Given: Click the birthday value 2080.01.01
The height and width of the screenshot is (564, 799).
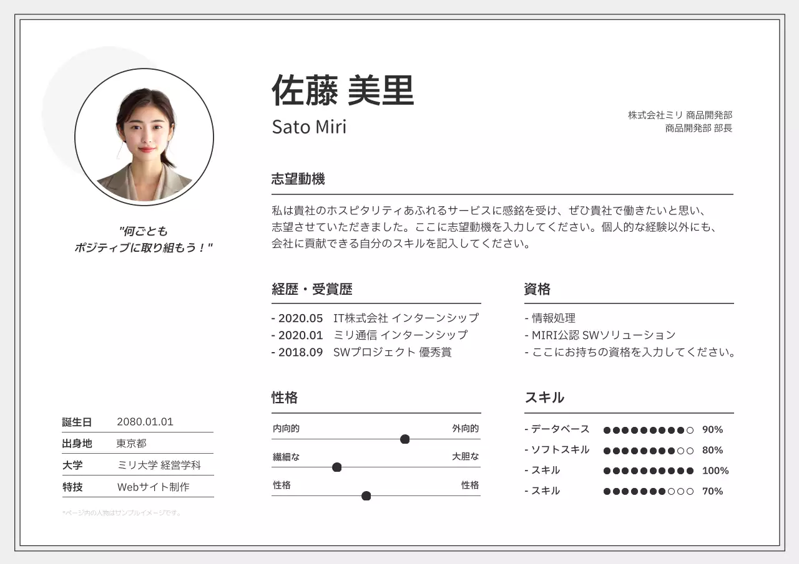Looking at the screenshot, I should 145,422.
